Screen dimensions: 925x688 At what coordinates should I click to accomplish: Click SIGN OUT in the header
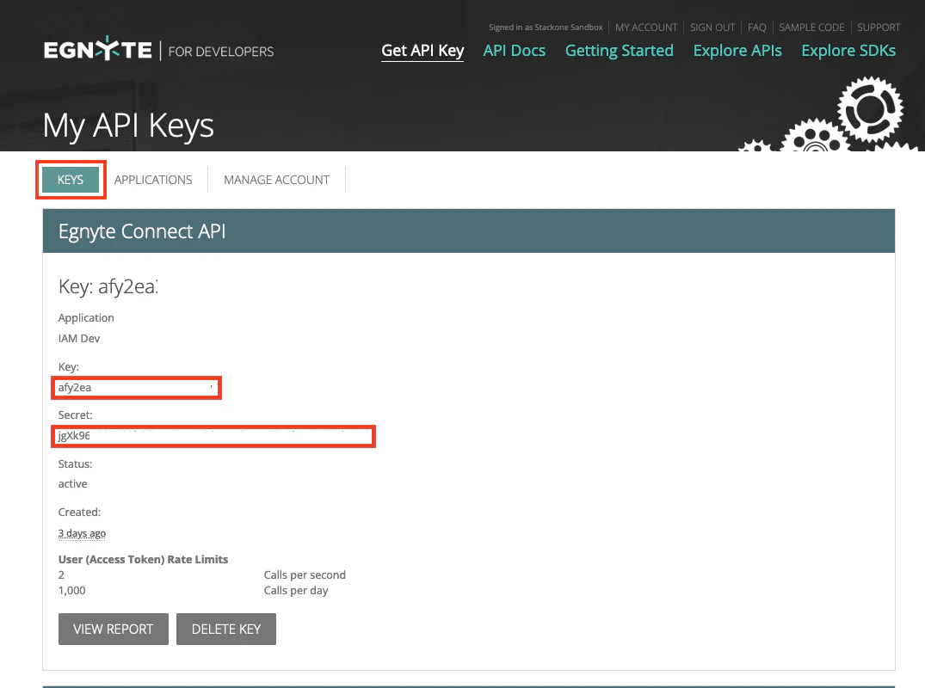712,28
